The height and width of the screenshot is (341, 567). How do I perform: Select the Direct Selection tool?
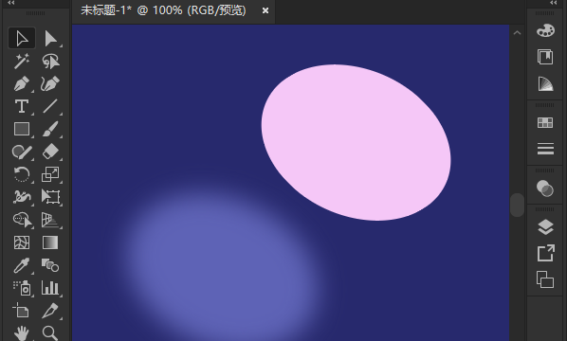pyautogui.click(x=50, y=38)
